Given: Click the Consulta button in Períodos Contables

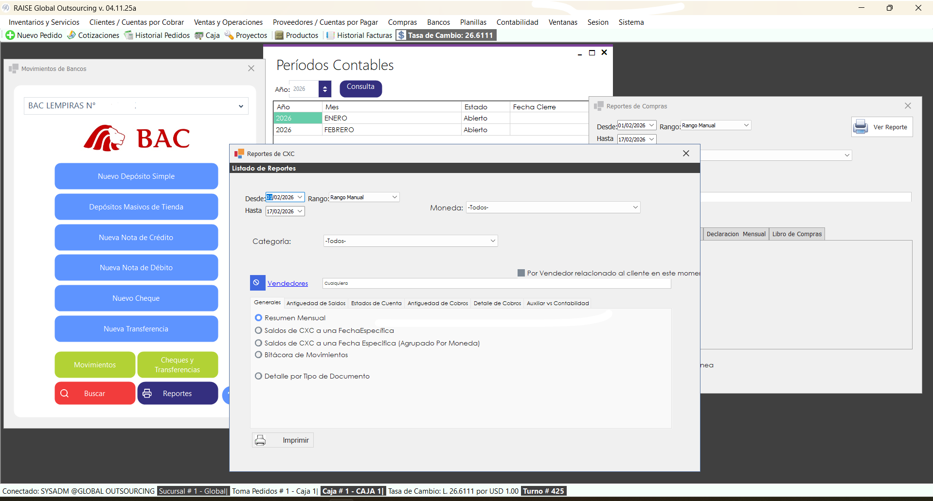Looking at the screenshot, I should tap(360, 88).
